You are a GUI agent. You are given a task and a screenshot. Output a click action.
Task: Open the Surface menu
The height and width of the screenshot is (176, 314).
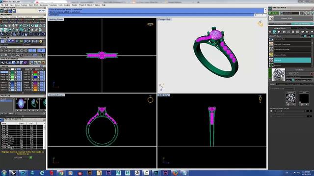click(x=24, y=5)
